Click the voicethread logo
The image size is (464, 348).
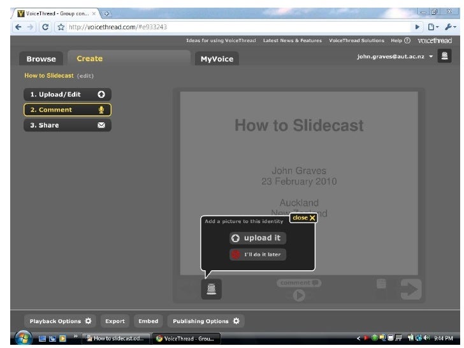pos(435,41)
